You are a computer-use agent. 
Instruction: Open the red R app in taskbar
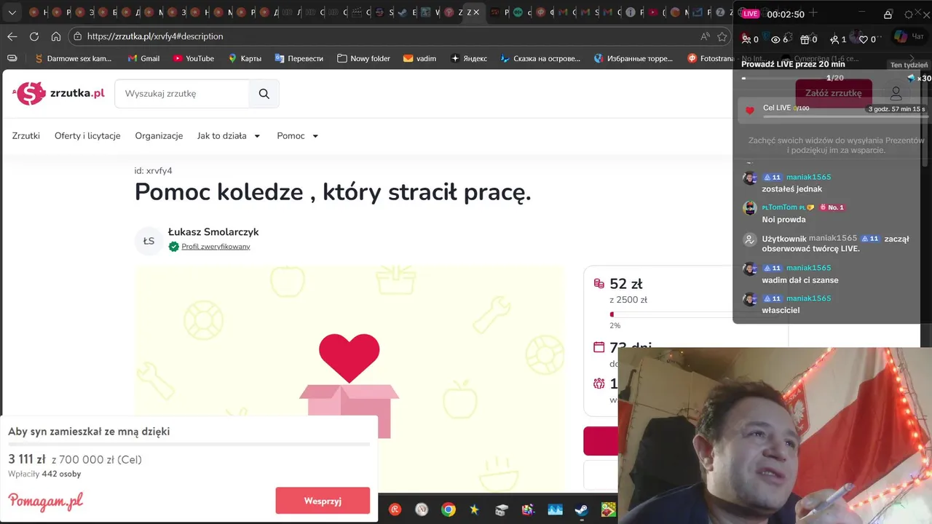point(395,509)
